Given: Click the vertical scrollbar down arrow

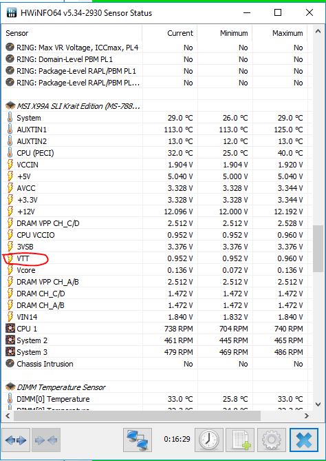Looking at the screenshot, I should coord(318,404).
